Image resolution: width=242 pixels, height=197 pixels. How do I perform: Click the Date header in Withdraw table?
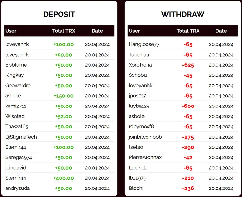click(221, 31)
